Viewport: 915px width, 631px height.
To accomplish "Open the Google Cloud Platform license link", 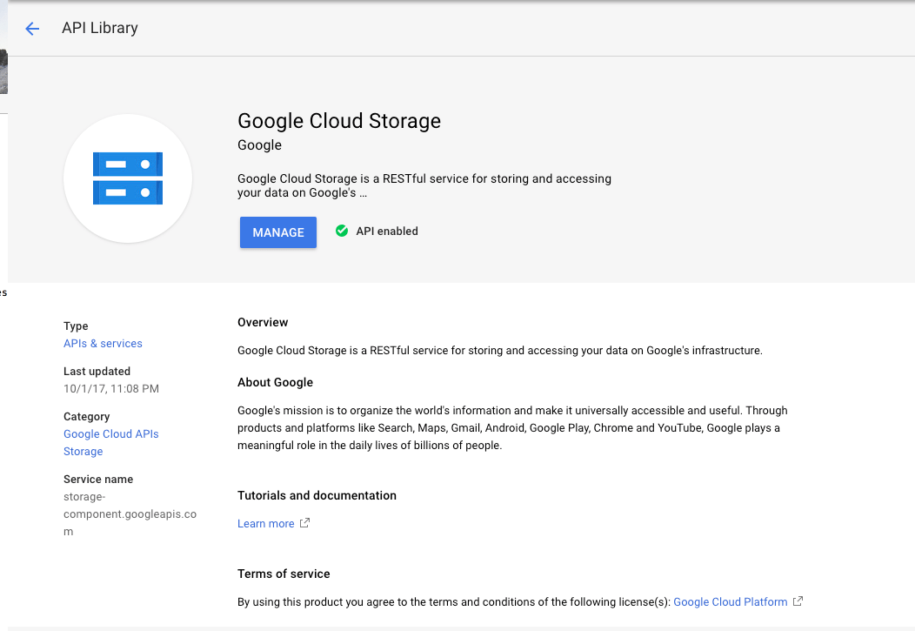I will (731, 602).
